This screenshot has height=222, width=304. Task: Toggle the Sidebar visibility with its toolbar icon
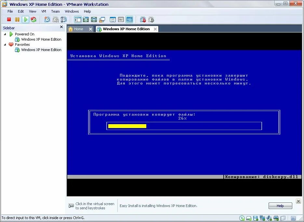pos(77,20)
